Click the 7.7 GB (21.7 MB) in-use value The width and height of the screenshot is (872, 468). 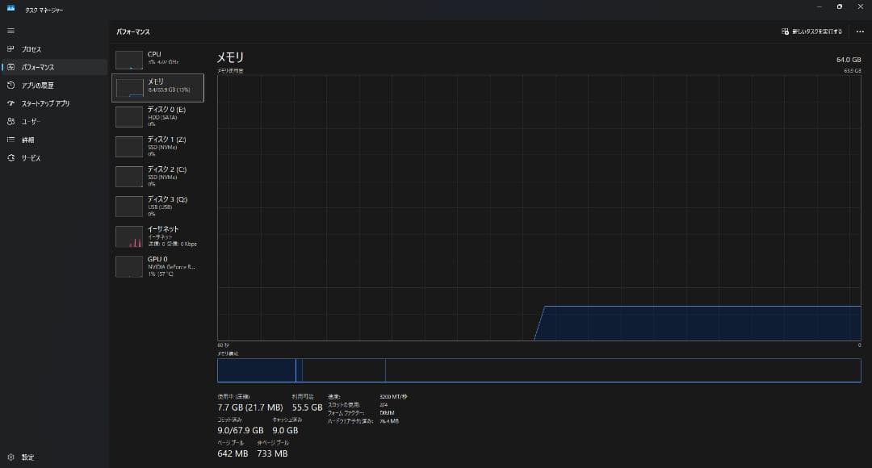point(249,407)
